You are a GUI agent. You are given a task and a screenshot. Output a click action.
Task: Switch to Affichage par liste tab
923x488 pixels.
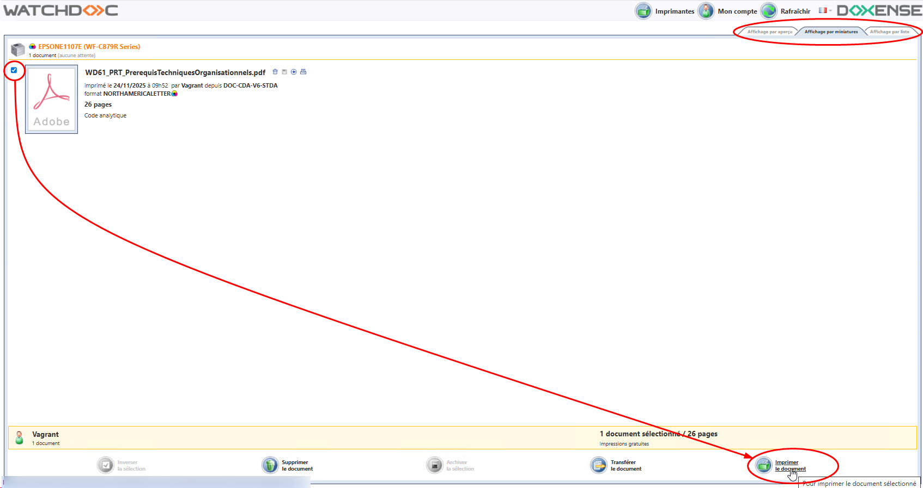click(889, 32)
